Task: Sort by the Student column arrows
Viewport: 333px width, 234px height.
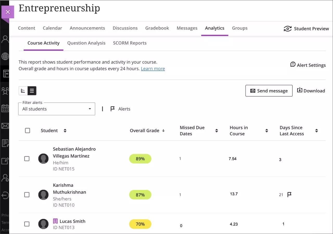Action: pos(65,131)
